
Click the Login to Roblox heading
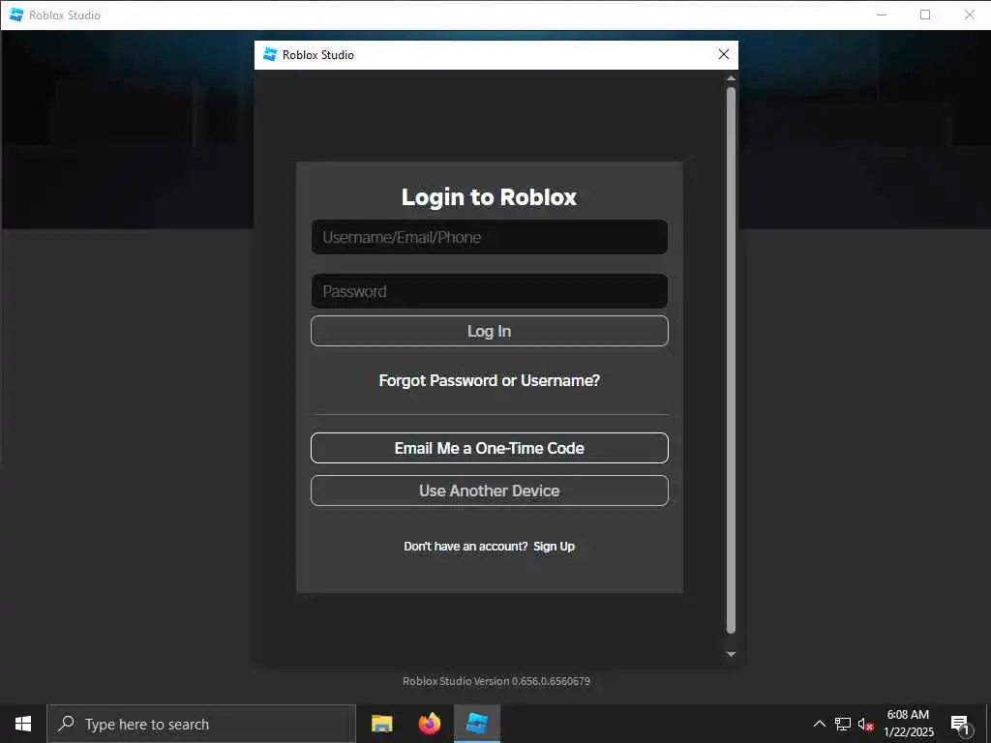click(489, 196)
